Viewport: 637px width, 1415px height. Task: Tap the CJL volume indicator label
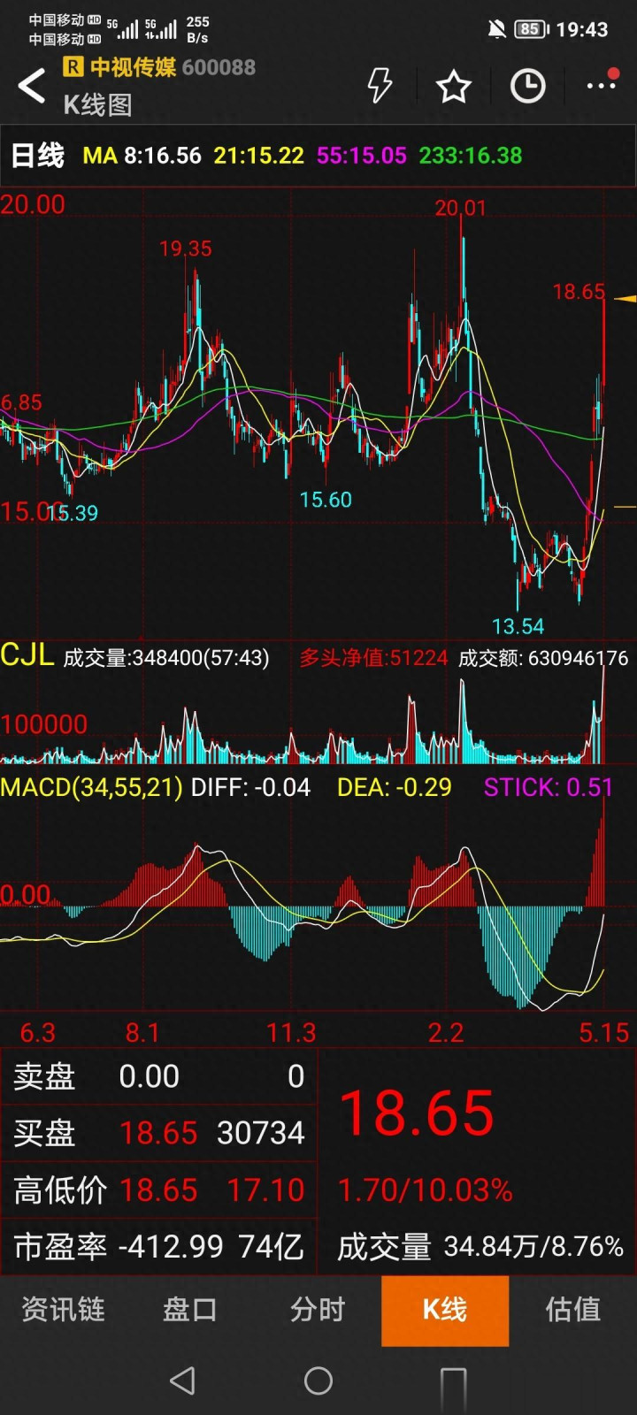tap(27, 655)
